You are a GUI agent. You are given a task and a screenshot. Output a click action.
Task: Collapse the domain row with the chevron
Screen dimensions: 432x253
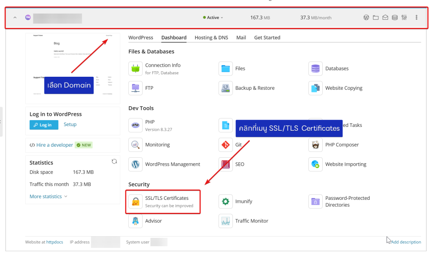[15, 18]
